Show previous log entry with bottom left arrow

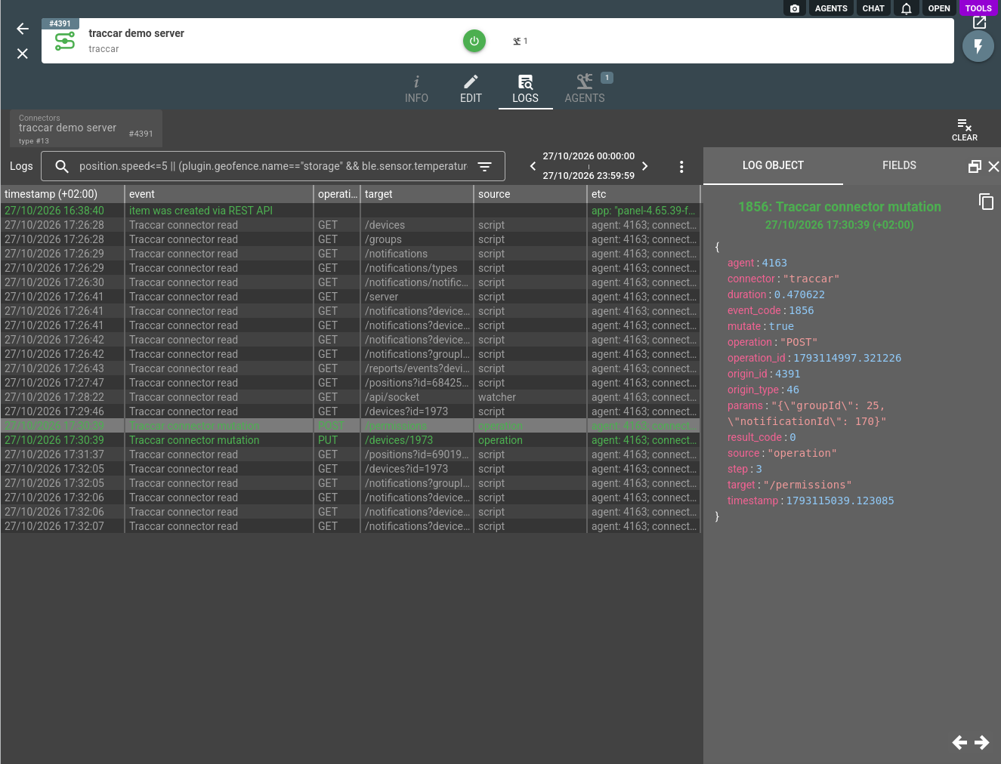click(959, 743)
